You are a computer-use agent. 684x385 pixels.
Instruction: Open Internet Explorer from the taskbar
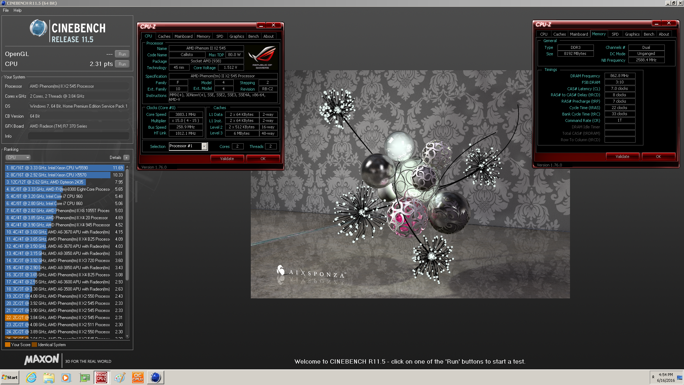coord(31,378)
